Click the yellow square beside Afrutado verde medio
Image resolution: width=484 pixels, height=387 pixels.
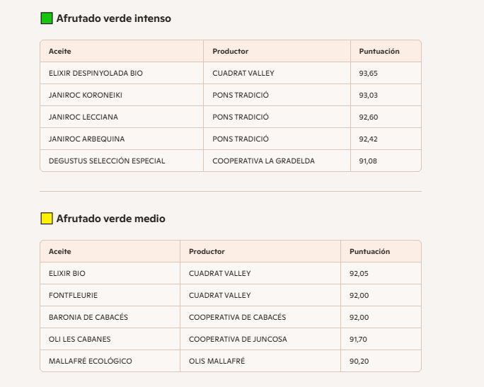click(x=47, y=219)
